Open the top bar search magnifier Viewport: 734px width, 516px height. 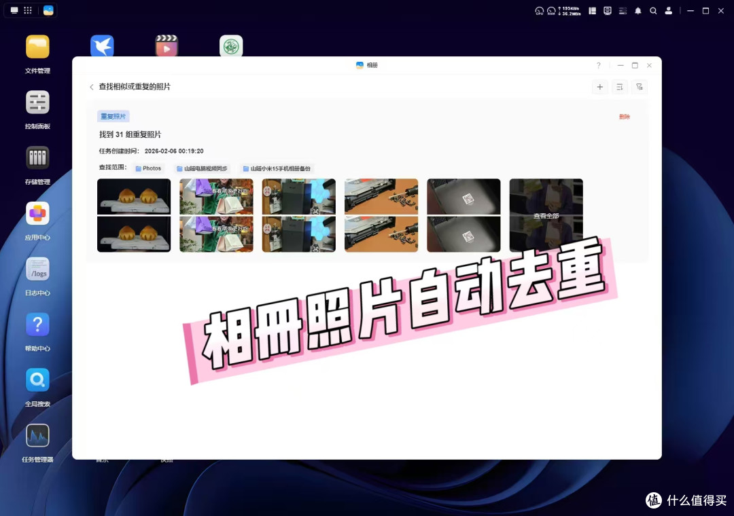click(653, 11)
